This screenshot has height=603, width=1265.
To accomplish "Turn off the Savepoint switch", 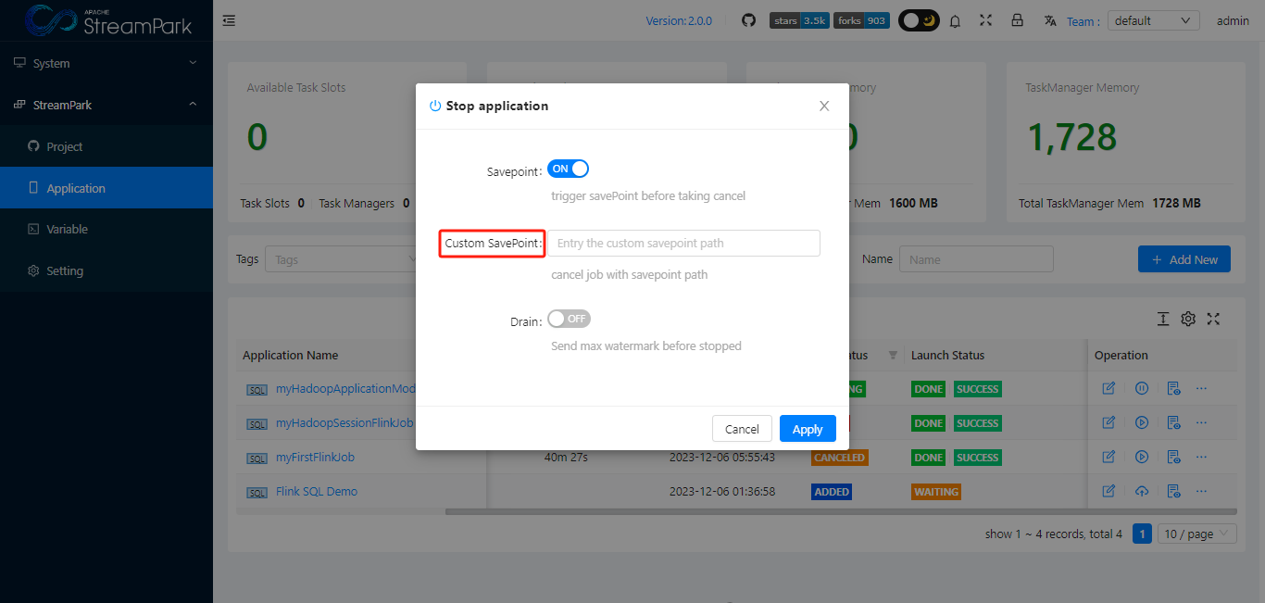I will pos(568,169).
